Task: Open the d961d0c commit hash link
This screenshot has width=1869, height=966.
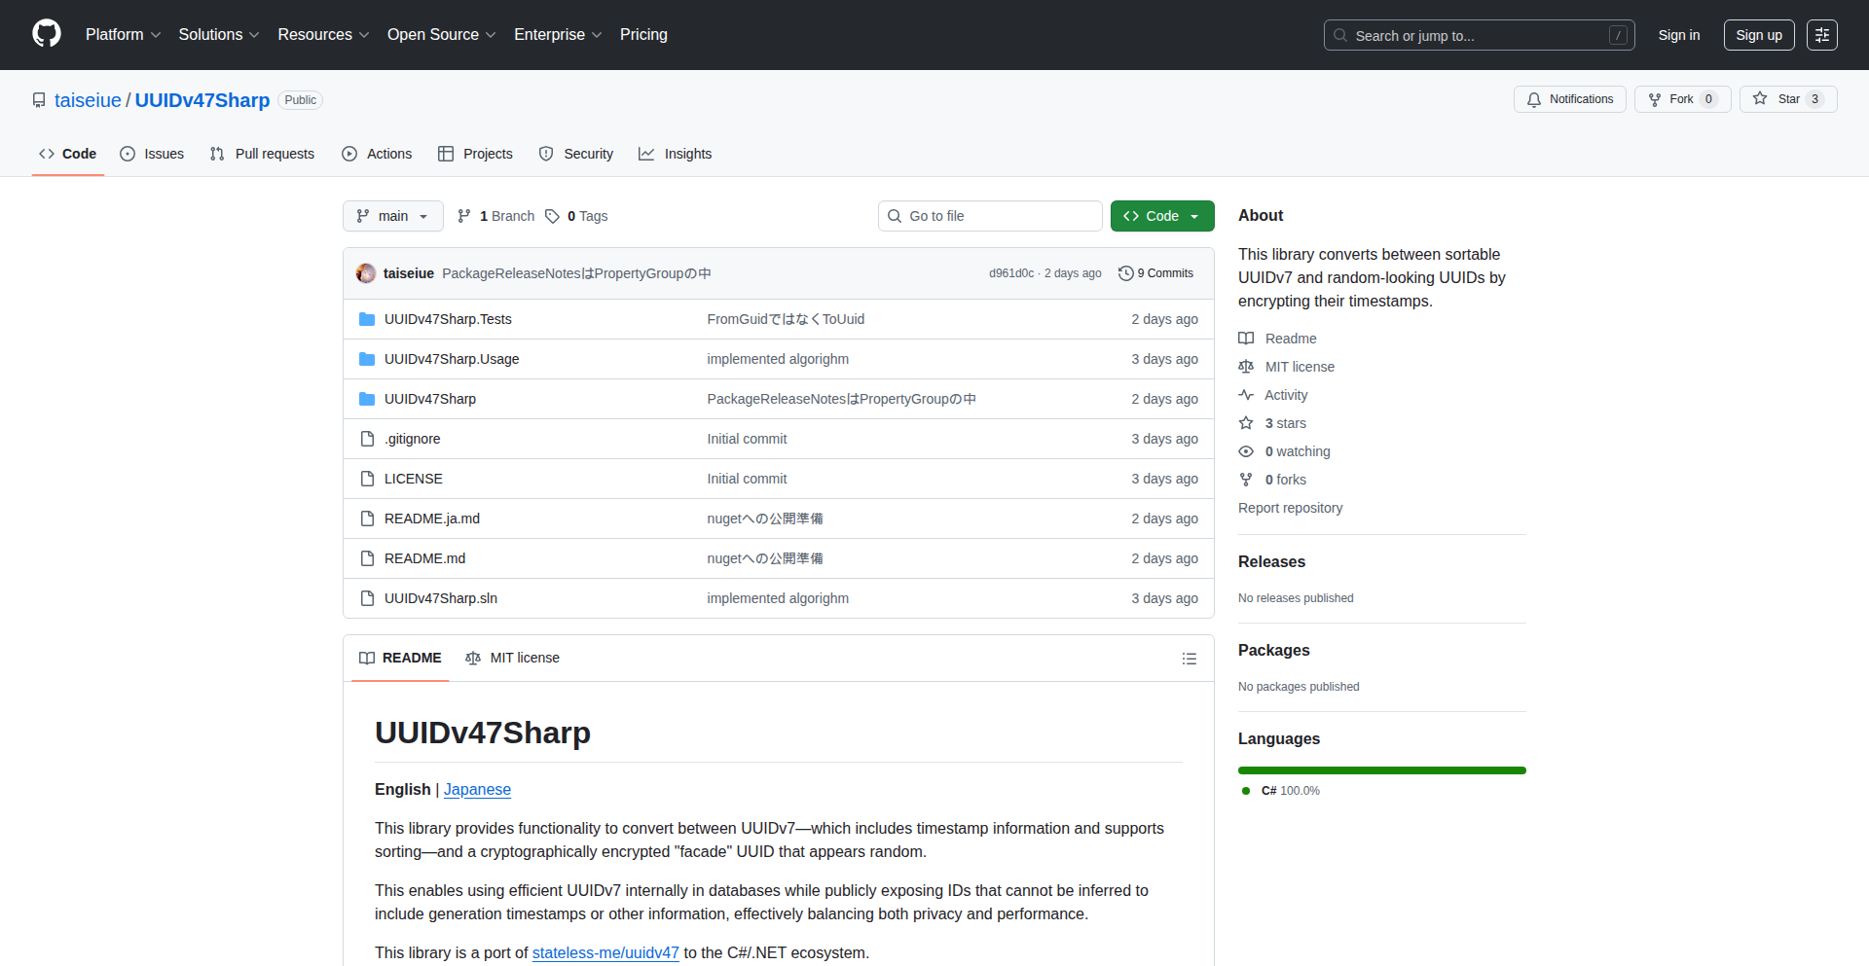Action: click(1011, 273)
